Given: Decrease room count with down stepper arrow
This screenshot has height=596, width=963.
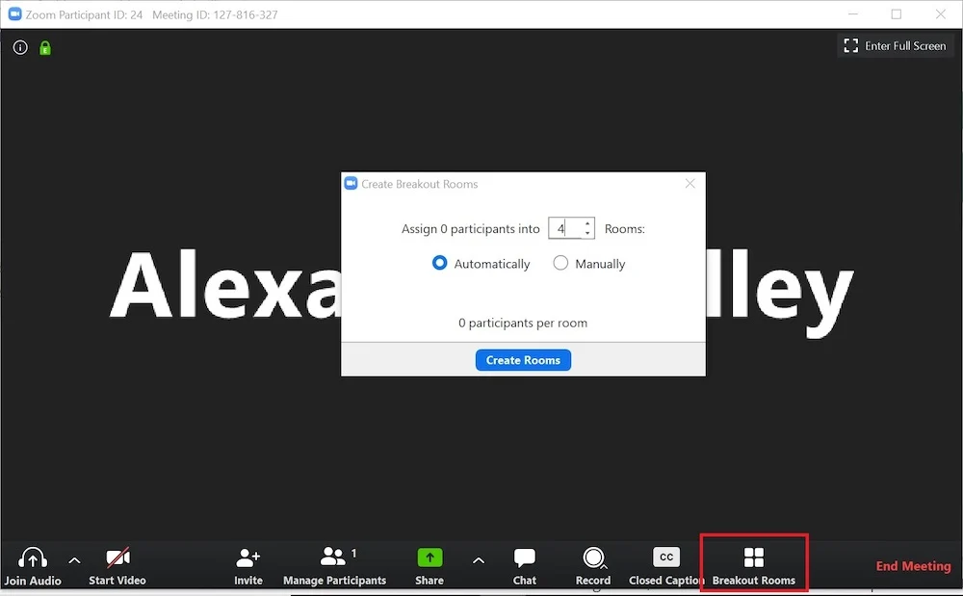Looking at the screenshot, I should pos(587,233).
